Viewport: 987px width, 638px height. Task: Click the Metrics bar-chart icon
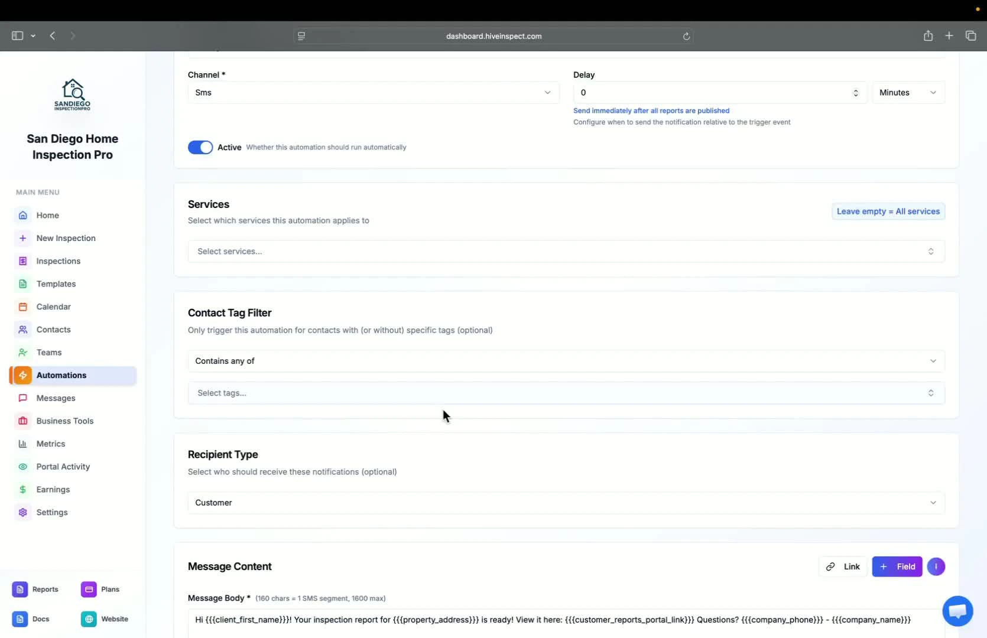coord(22,443)
